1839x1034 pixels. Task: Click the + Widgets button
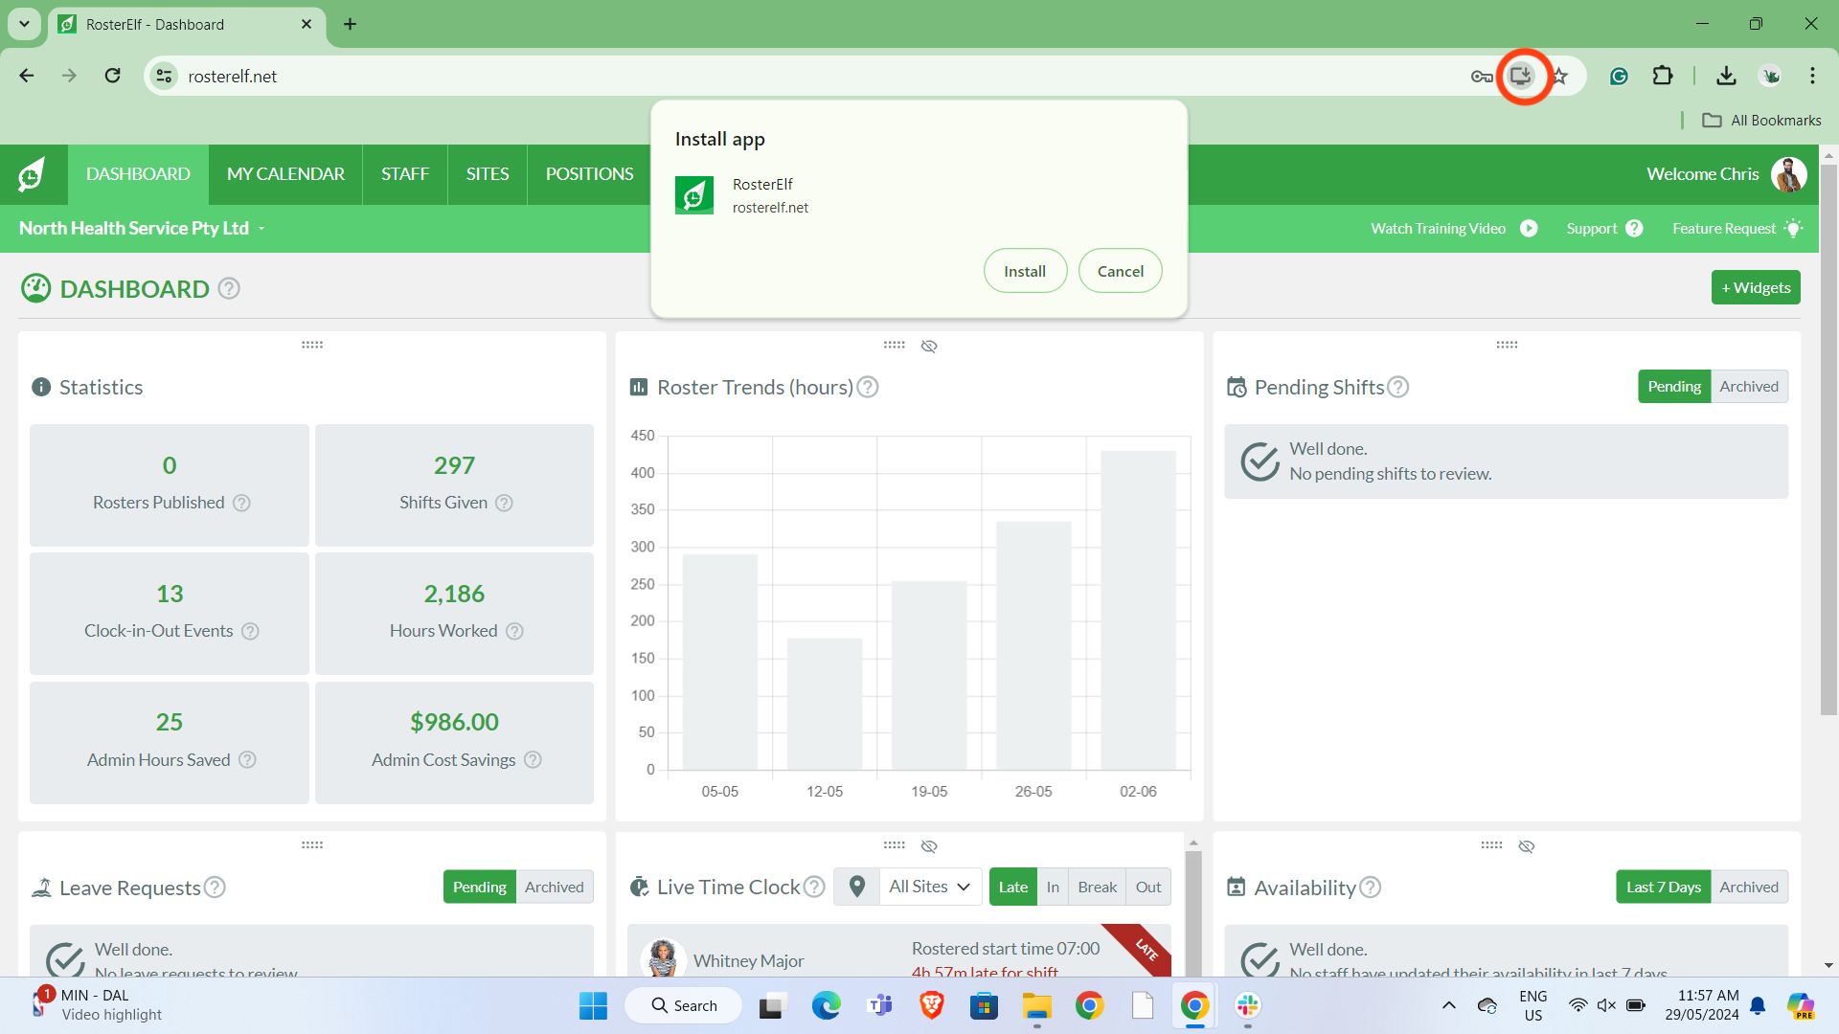point(1755,287)
